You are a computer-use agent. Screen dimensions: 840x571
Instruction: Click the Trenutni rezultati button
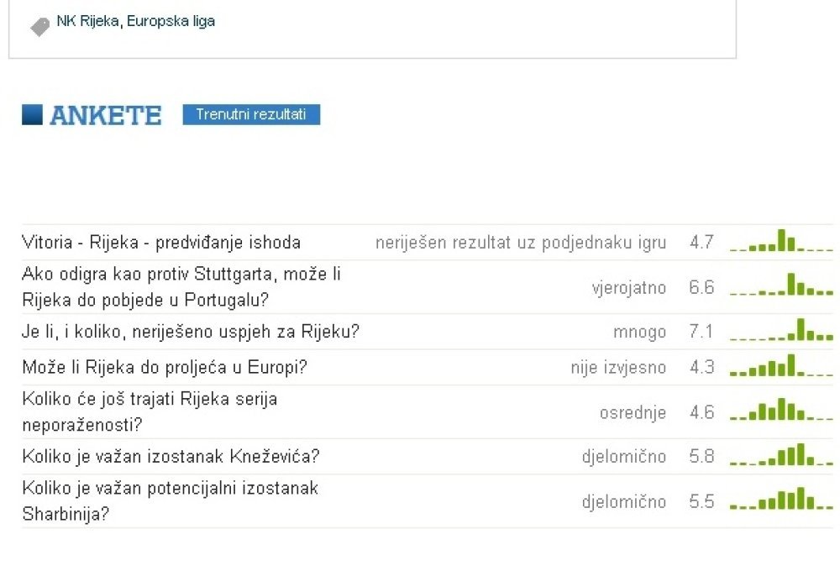click(x=251, y=114)
